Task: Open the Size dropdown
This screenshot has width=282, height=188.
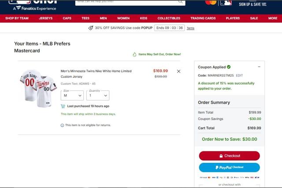Action: (x=72, y=95)
